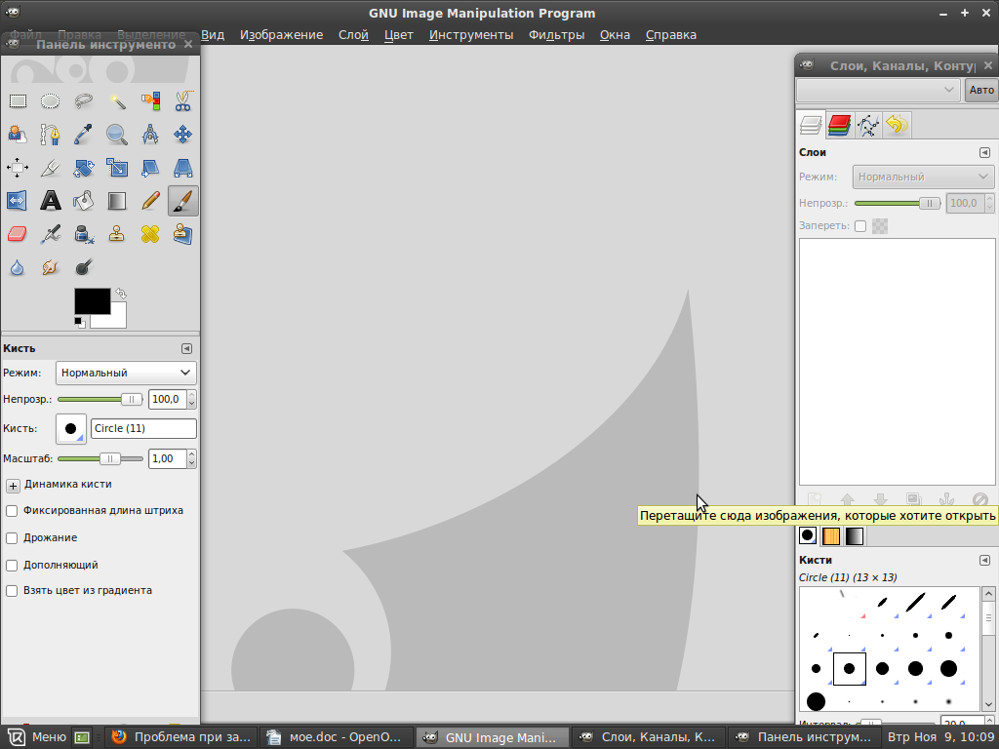Switch to the Paths tab icon
This screenshot has height=749, width=999.
click(x=867, y=125)
